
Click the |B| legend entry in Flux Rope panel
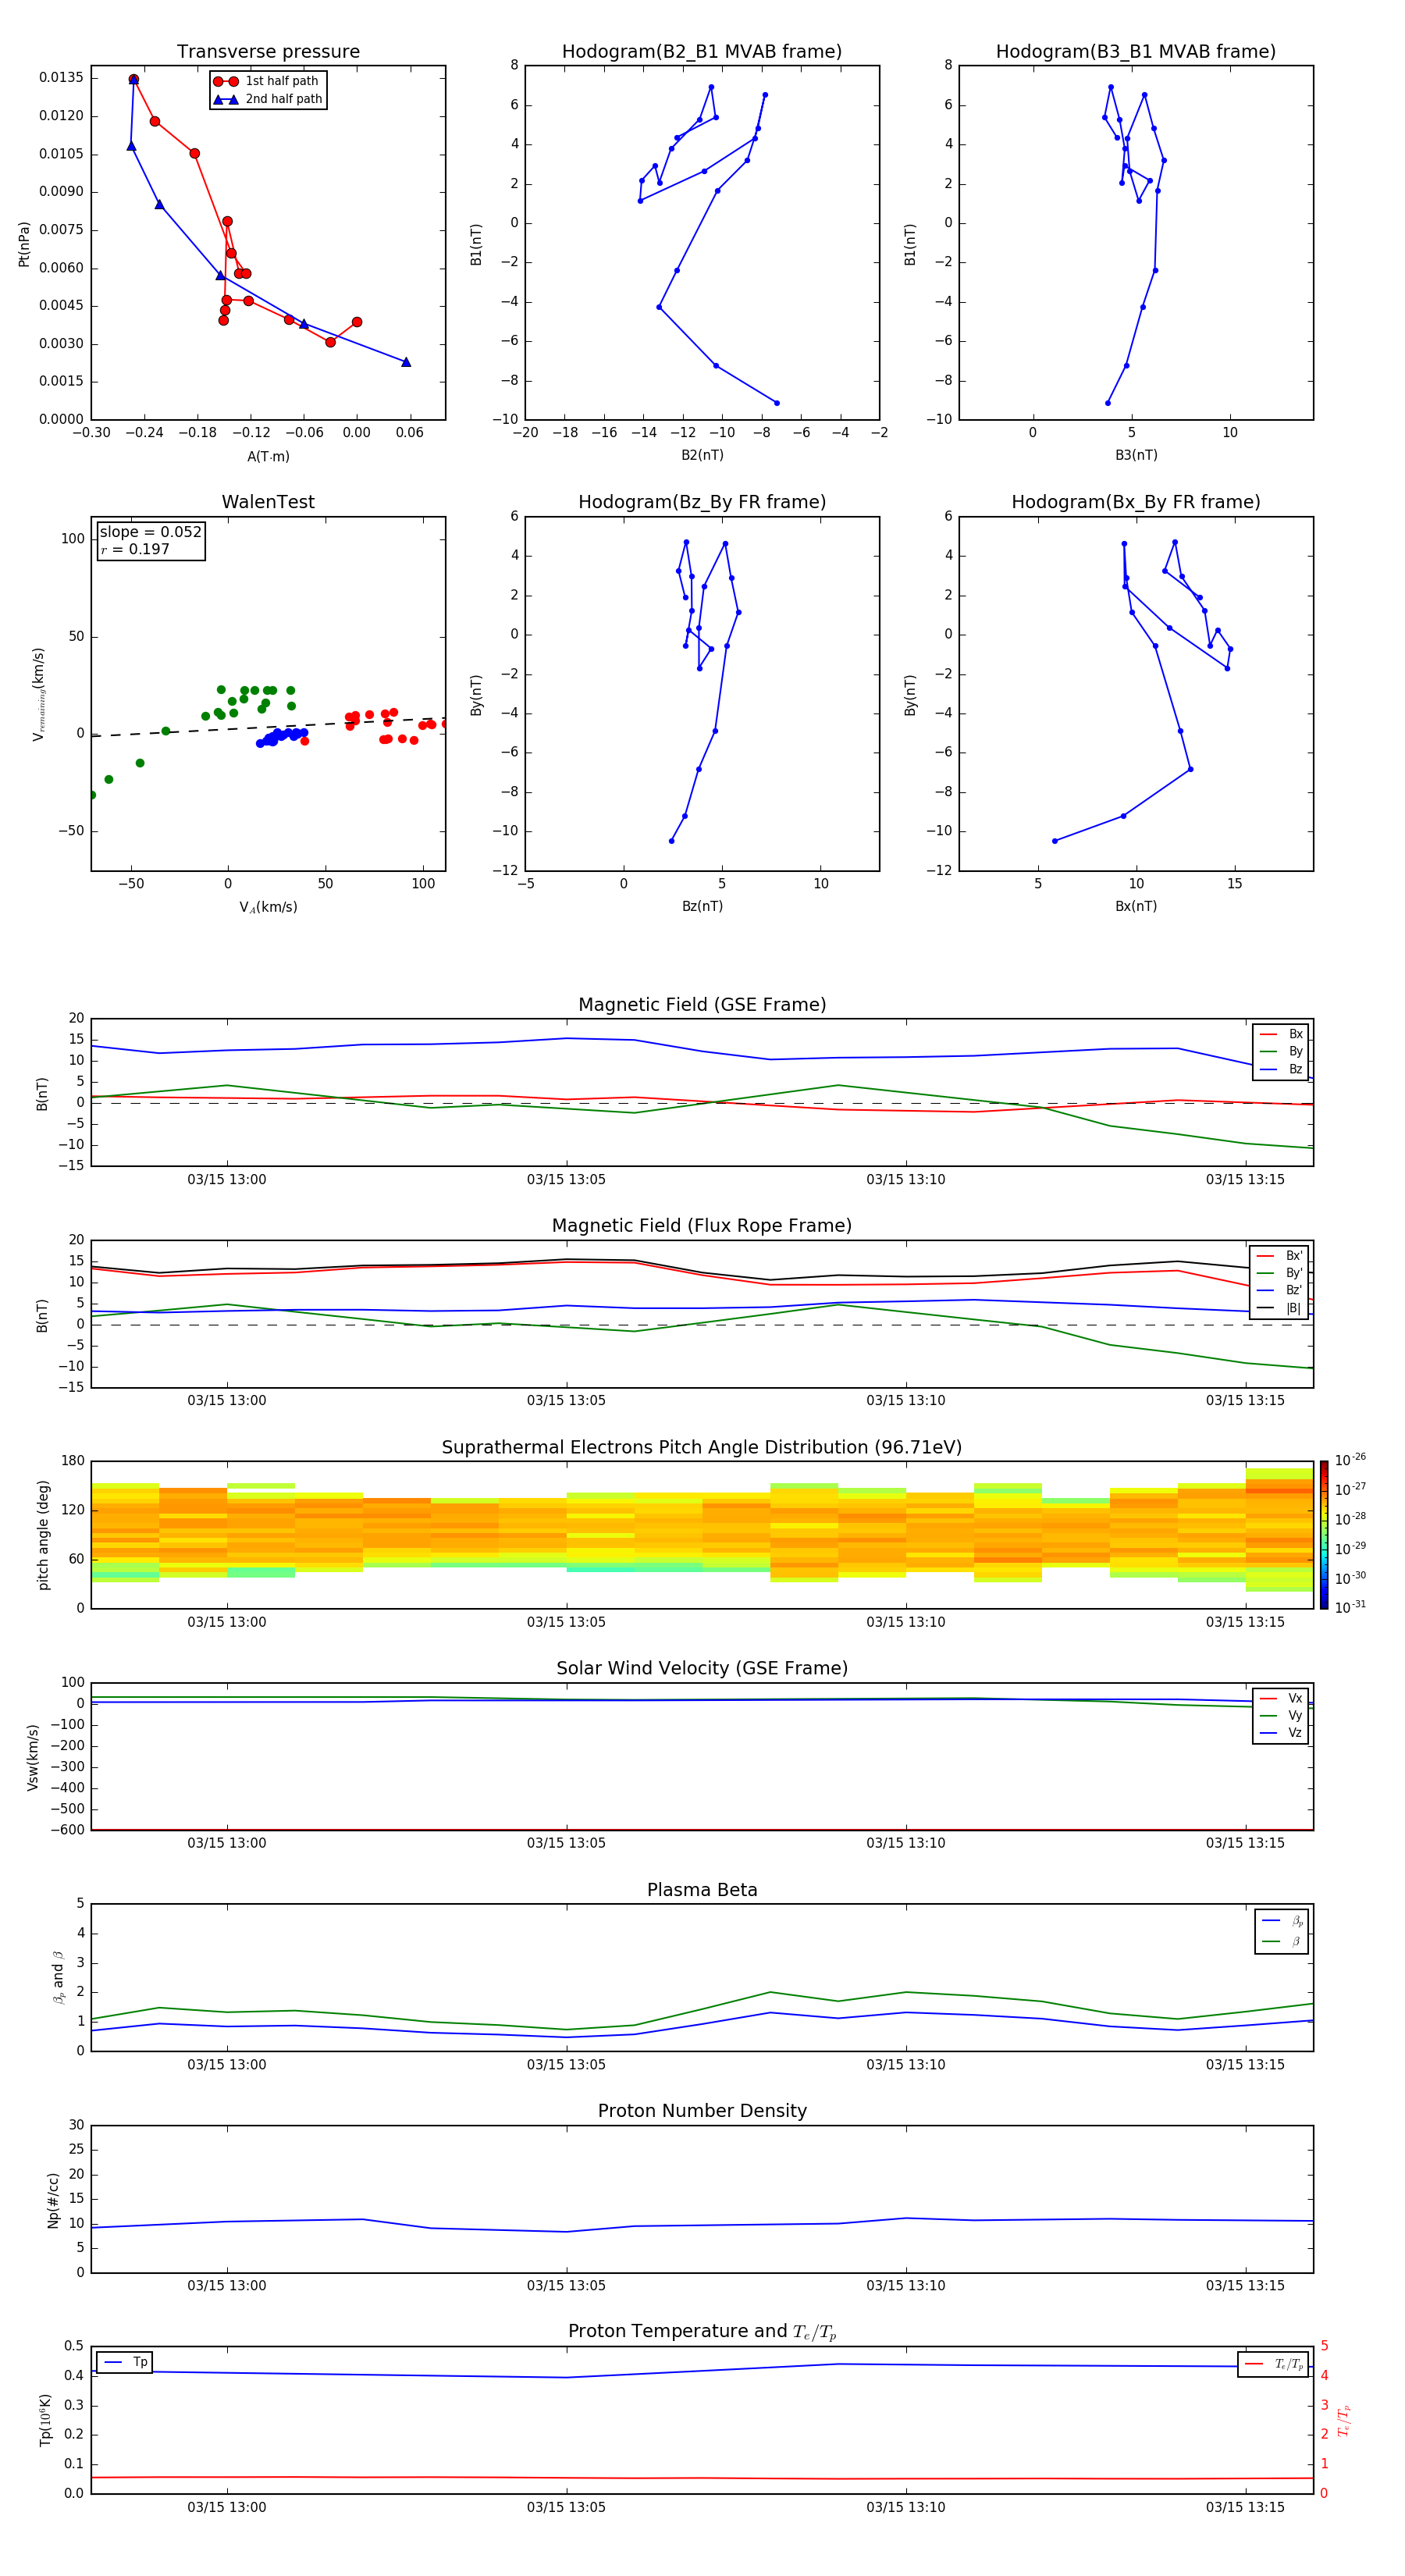(1279, 1308)
